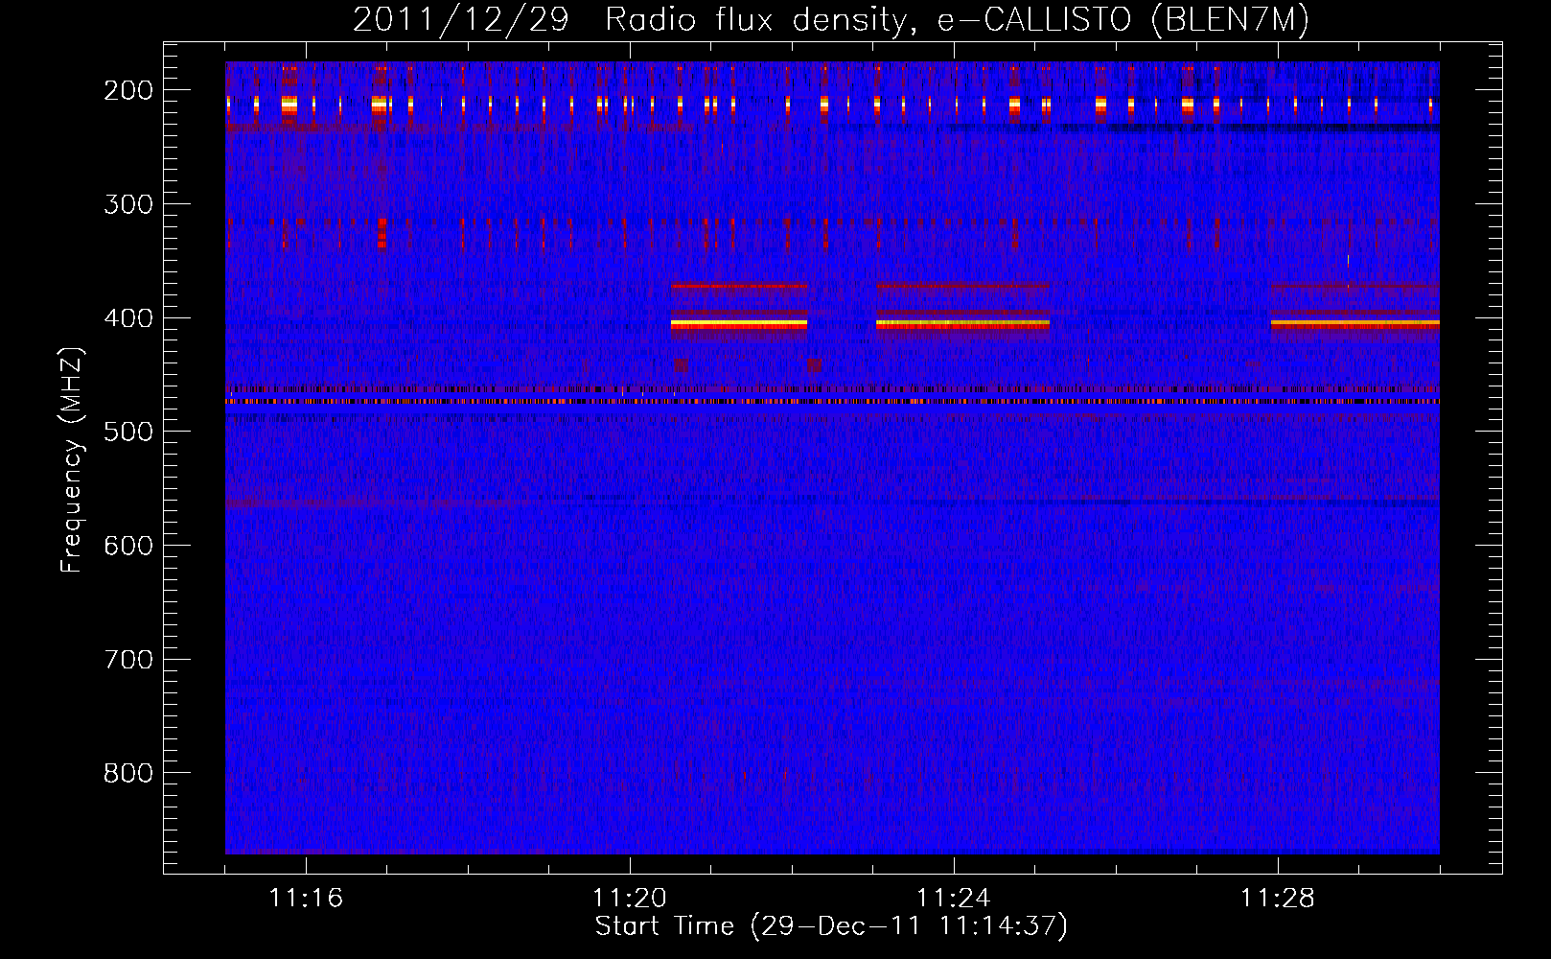Click the 800 frequency tick label
1551x959 pixels.
click(x=127, y=773)
